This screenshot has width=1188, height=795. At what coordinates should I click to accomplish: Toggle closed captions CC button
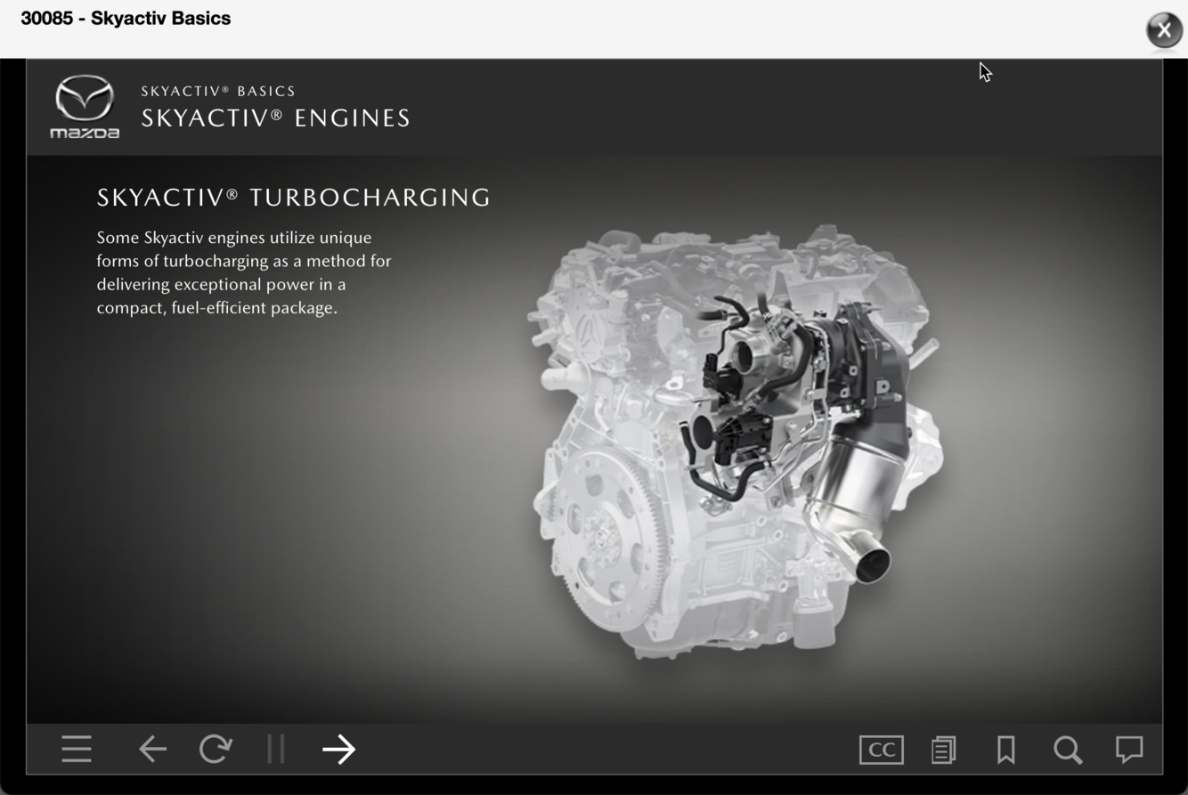point(882,750)
